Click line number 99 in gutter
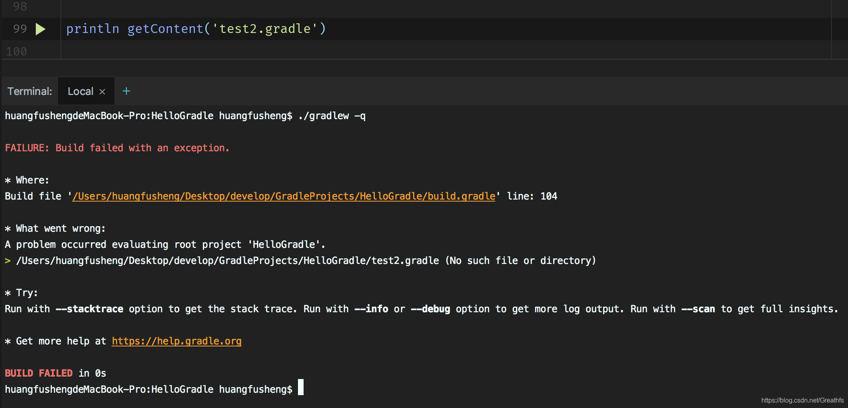 point(20,29)
